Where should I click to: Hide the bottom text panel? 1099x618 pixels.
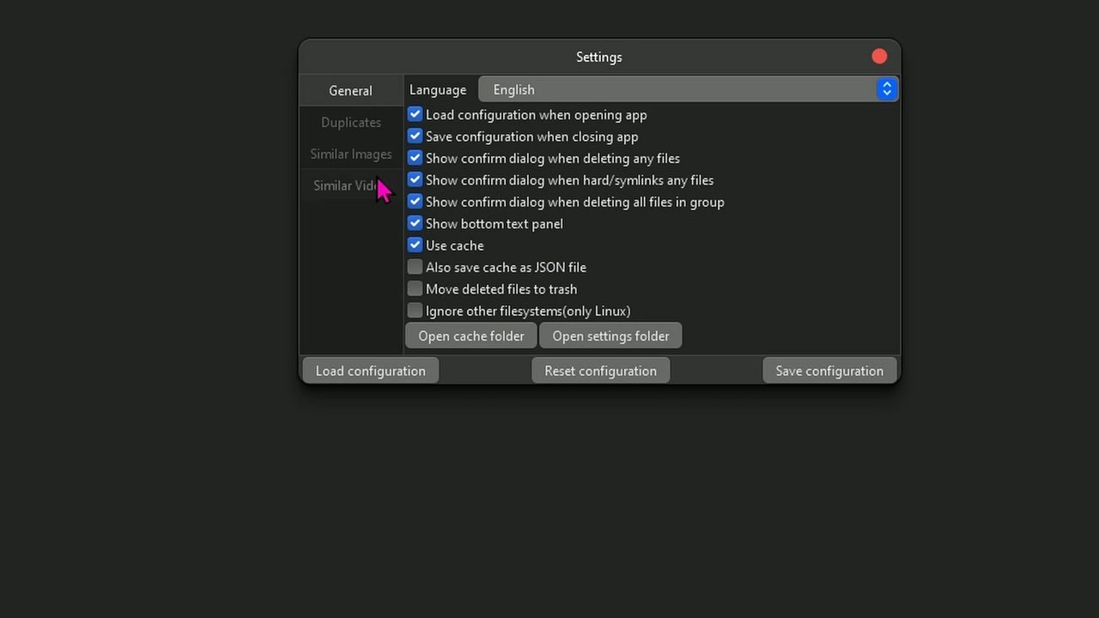pos(415,222)
